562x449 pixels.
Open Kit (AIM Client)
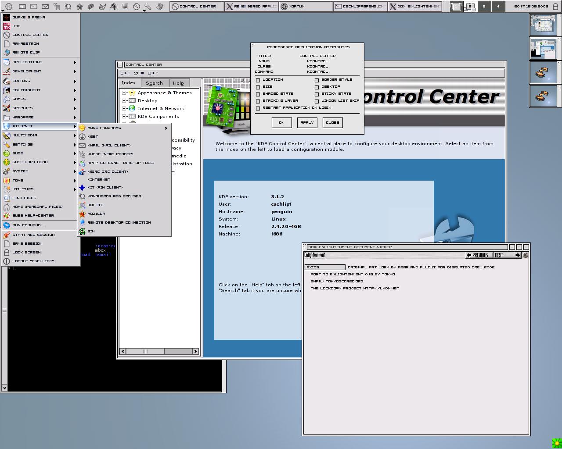(124, 187)
